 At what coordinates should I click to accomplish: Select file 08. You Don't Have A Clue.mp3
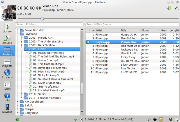(53, 79)
